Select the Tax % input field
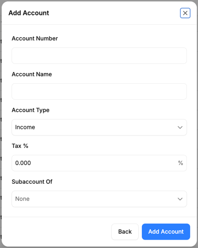The width and height of the screenshot is (198, 248). pyautogui.click(x=99, y=163)
